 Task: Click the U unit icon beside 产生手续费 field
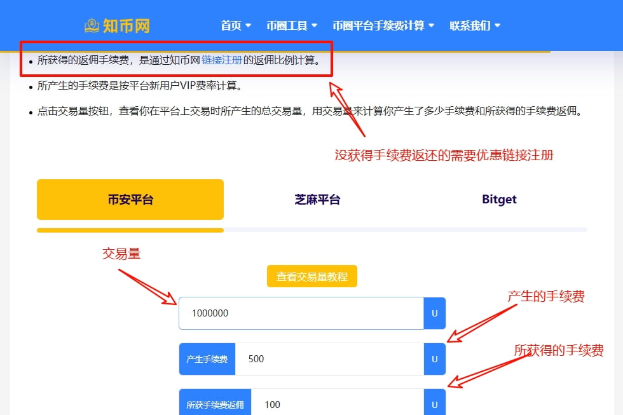point(435,358)
